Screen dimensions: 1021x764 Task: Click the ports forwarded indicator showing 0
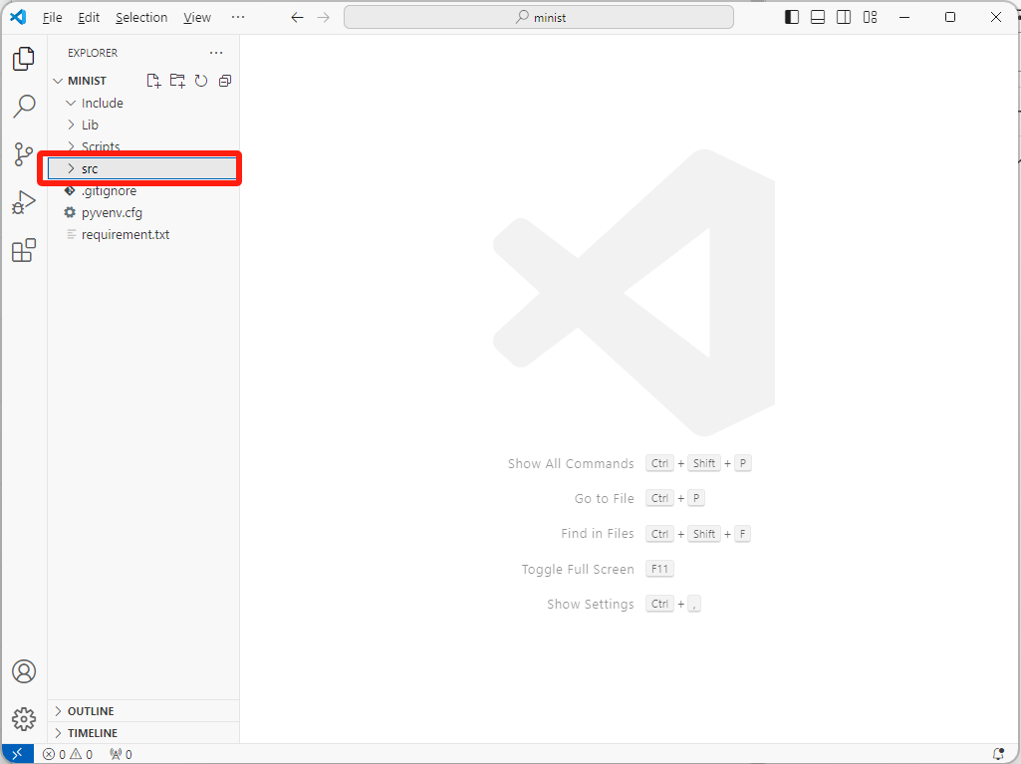tap(122, 754)
